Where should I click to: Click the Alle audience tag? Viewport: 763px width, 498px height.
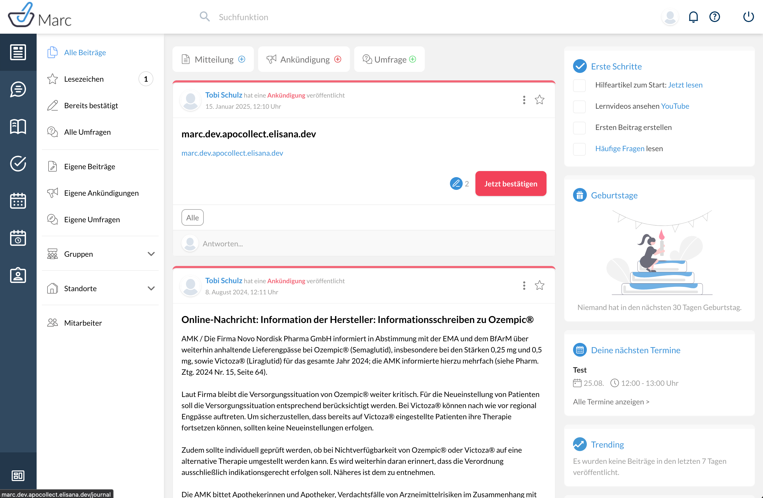coord(192,218)
